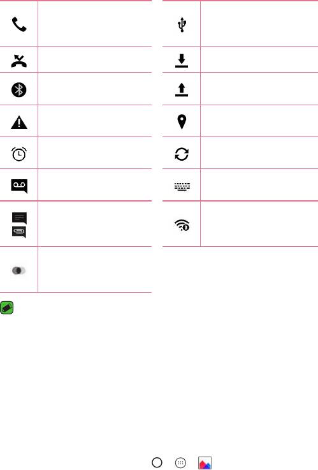Viewport: 318px width, 470px height.
Task: Select the location pin icon
Action: point(182,122)
